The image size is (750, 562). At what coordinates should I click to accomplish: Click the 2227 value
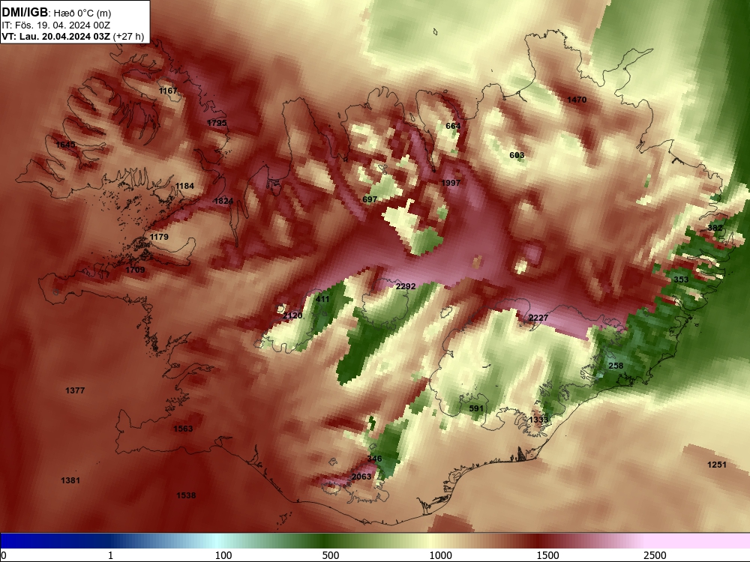538,318
